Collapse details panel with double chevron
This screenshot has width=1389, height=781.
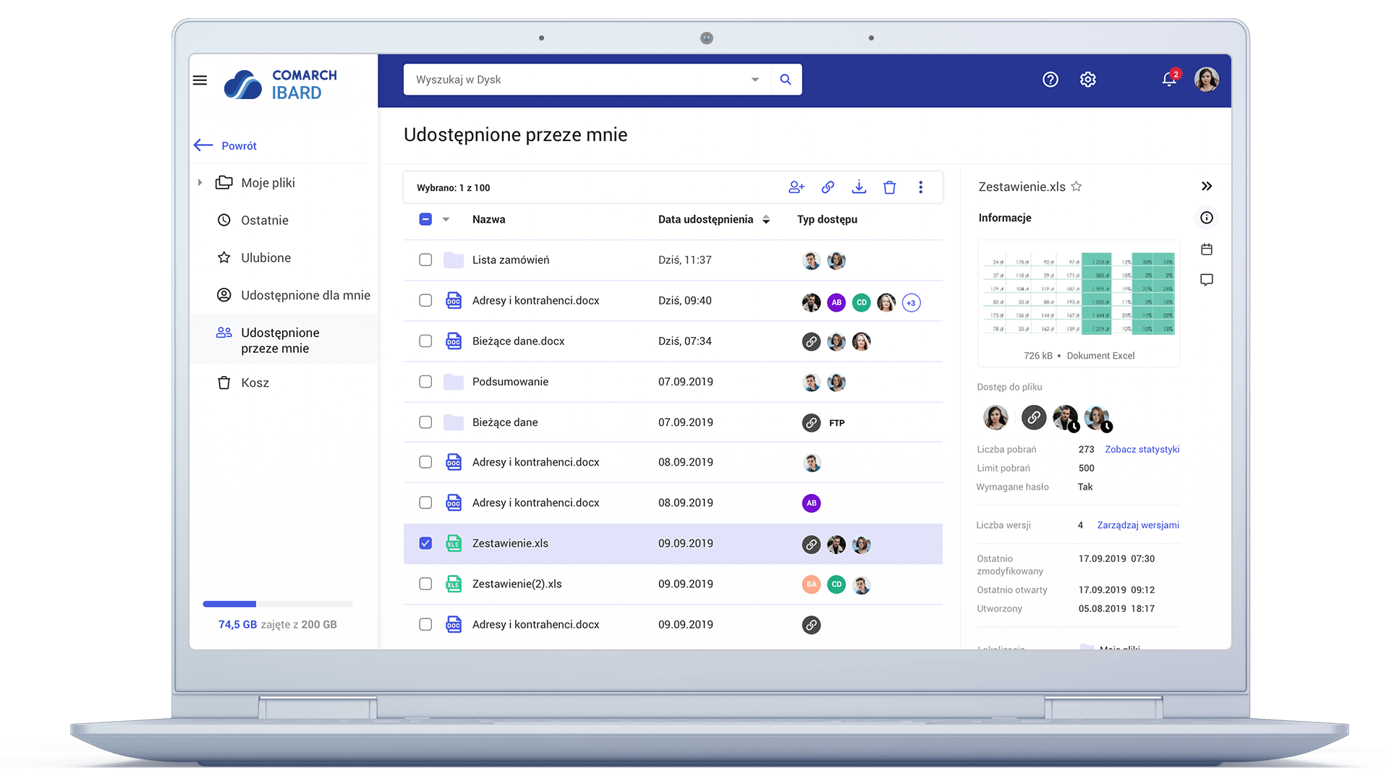click(x=1207, y=187)
